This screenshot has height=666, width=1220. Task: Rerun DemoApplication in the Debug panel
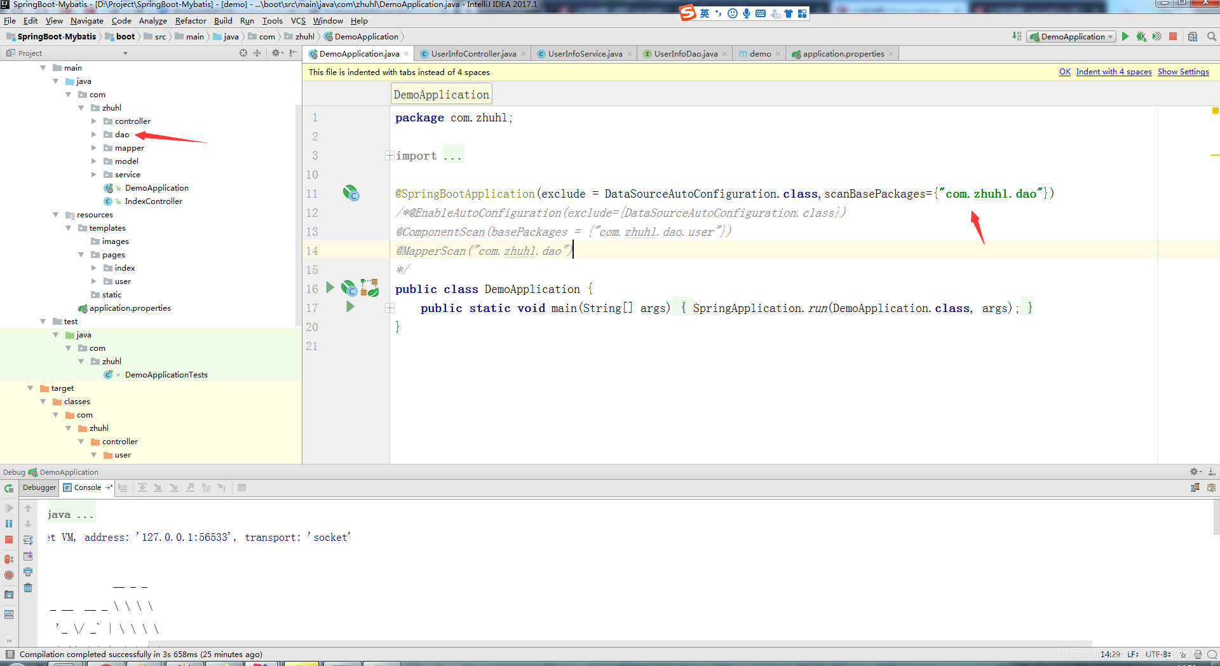coord(9,489)
